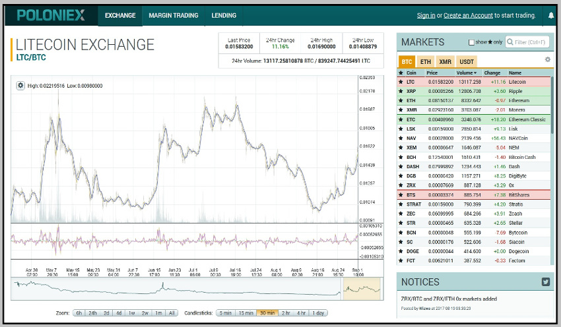
Task: Select 4 hr candlesticks
Action: point(301,312)
